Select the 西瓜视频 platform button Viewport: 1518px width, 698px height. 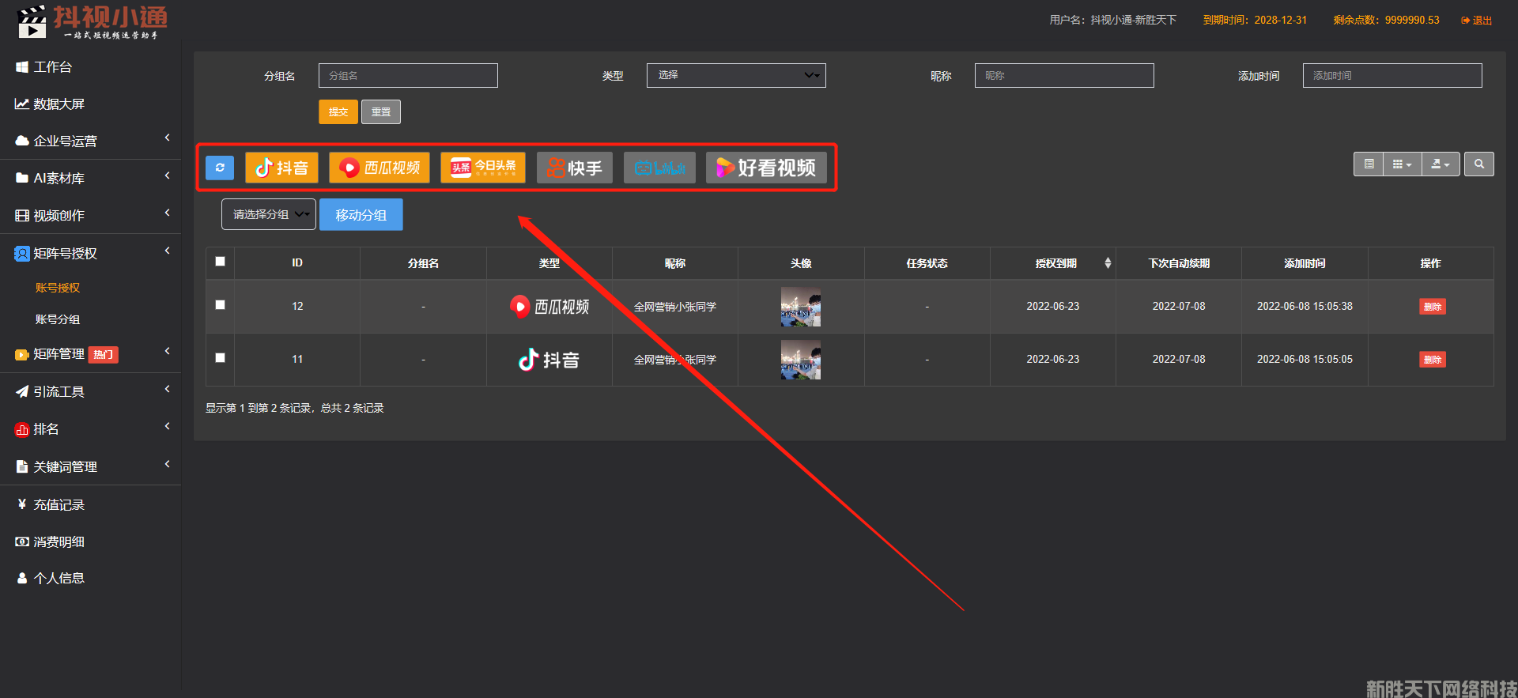379,168
